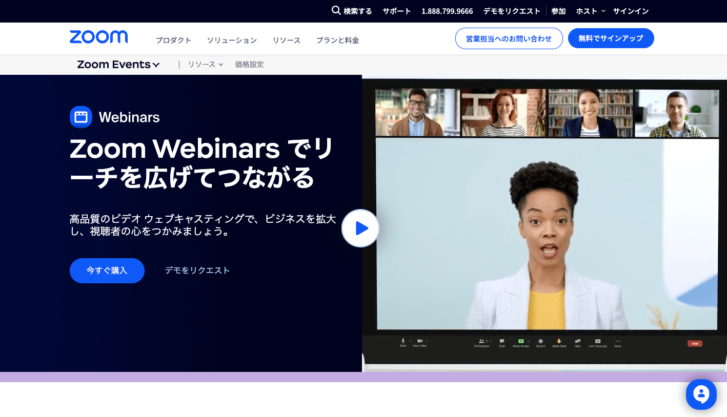Click the blue Webinars product icon
727x417 pixels.
coord(80,117)
